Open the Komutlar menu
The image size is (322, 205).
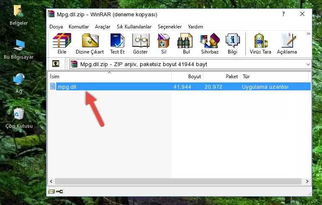click(79, 27)
